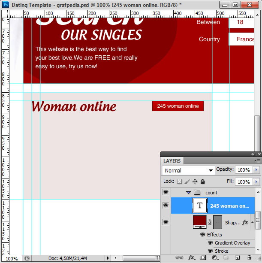Screen dimensions: 262x263
Task: Click document window scroll up arrow
Action: pyautogui.click(x=257, y=15)
